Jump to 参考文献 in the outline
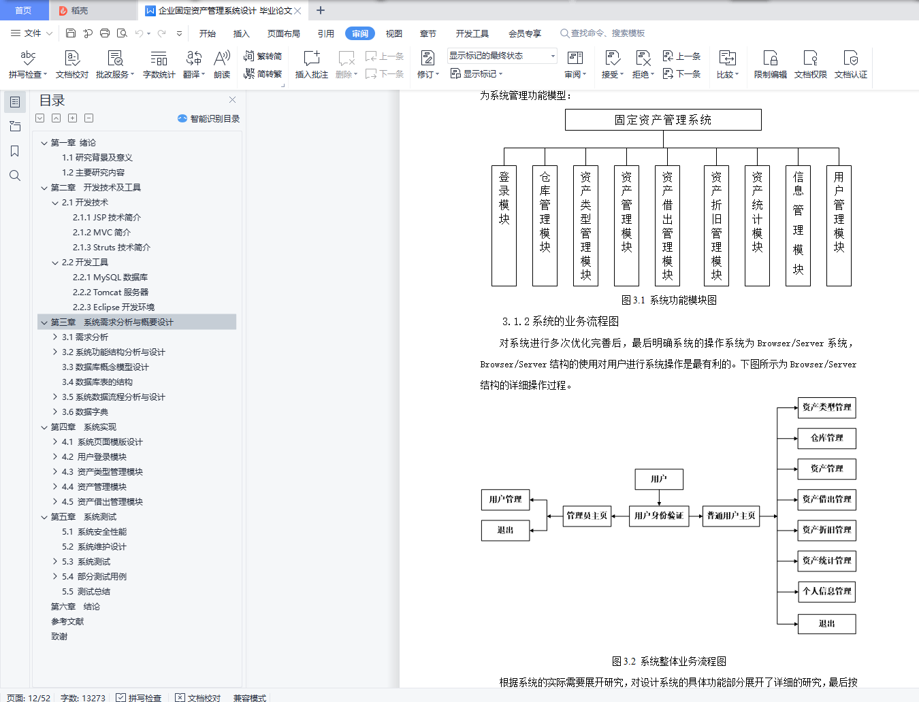Viewport: 919px width, 702px height. [x=67, y=622]
